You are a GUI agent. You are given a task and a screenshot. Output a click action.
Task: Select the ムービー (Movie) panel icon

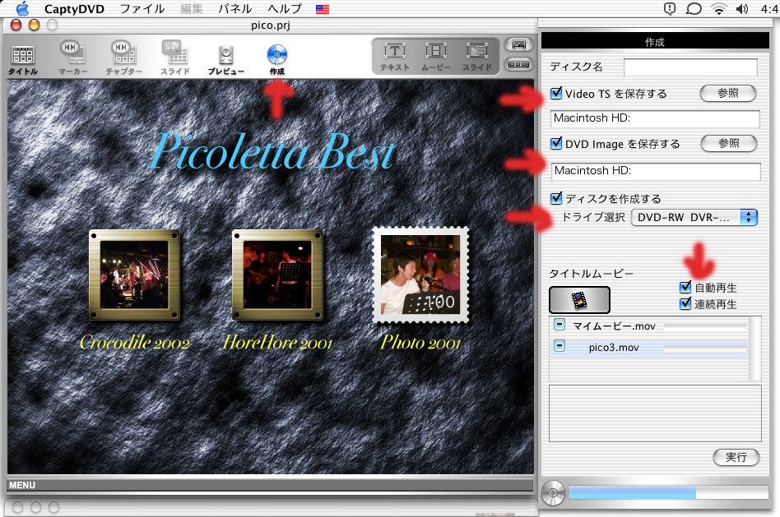point(435,54)
